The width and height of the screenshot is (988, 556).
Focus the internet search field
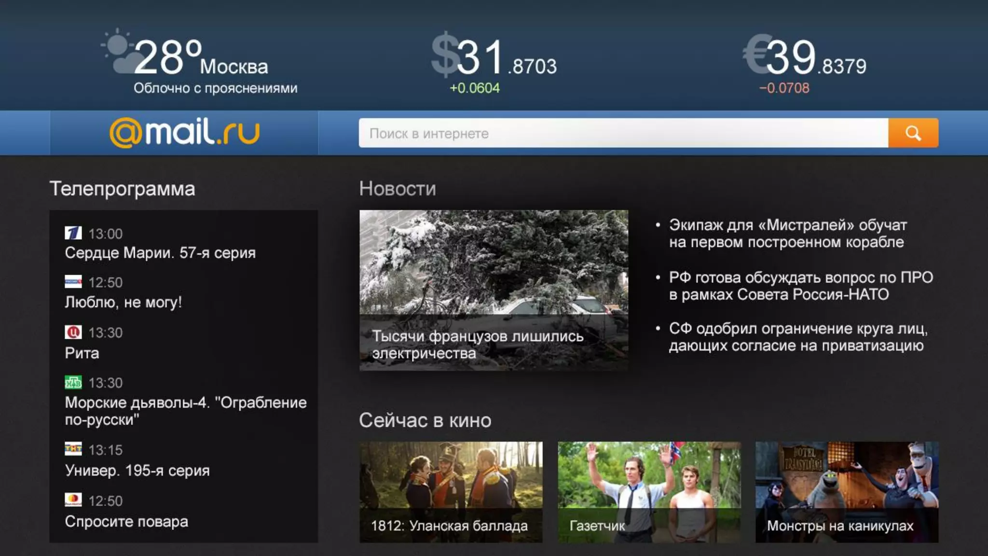pyautogui.click(x=622, y=133)
